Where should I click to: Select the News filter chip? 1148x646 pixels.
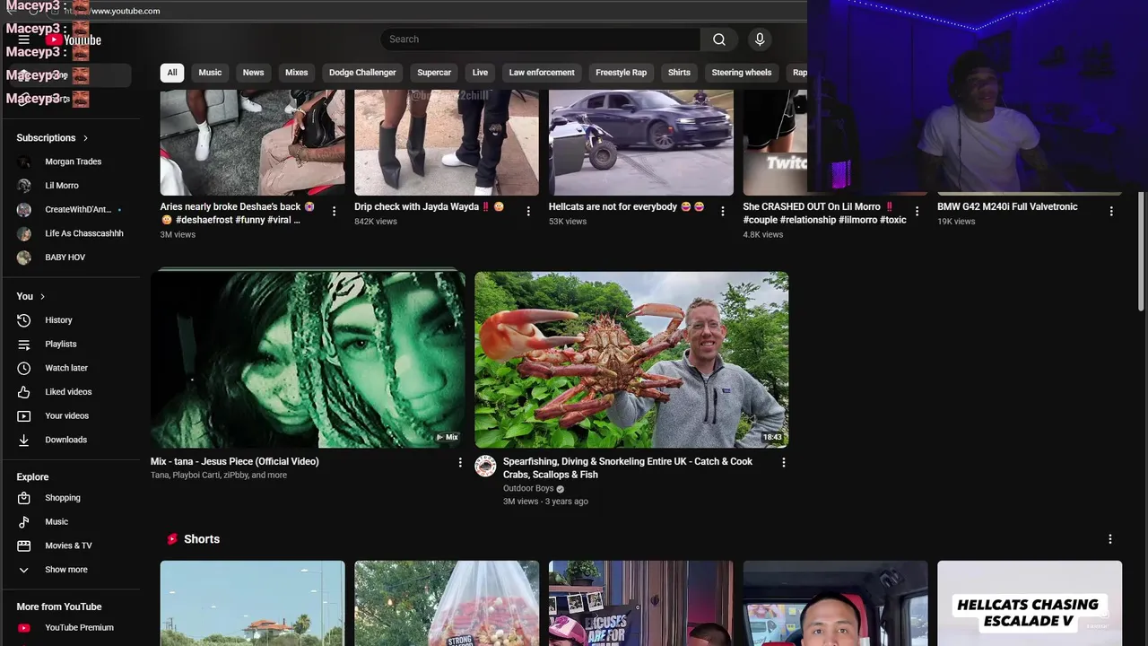254,73
